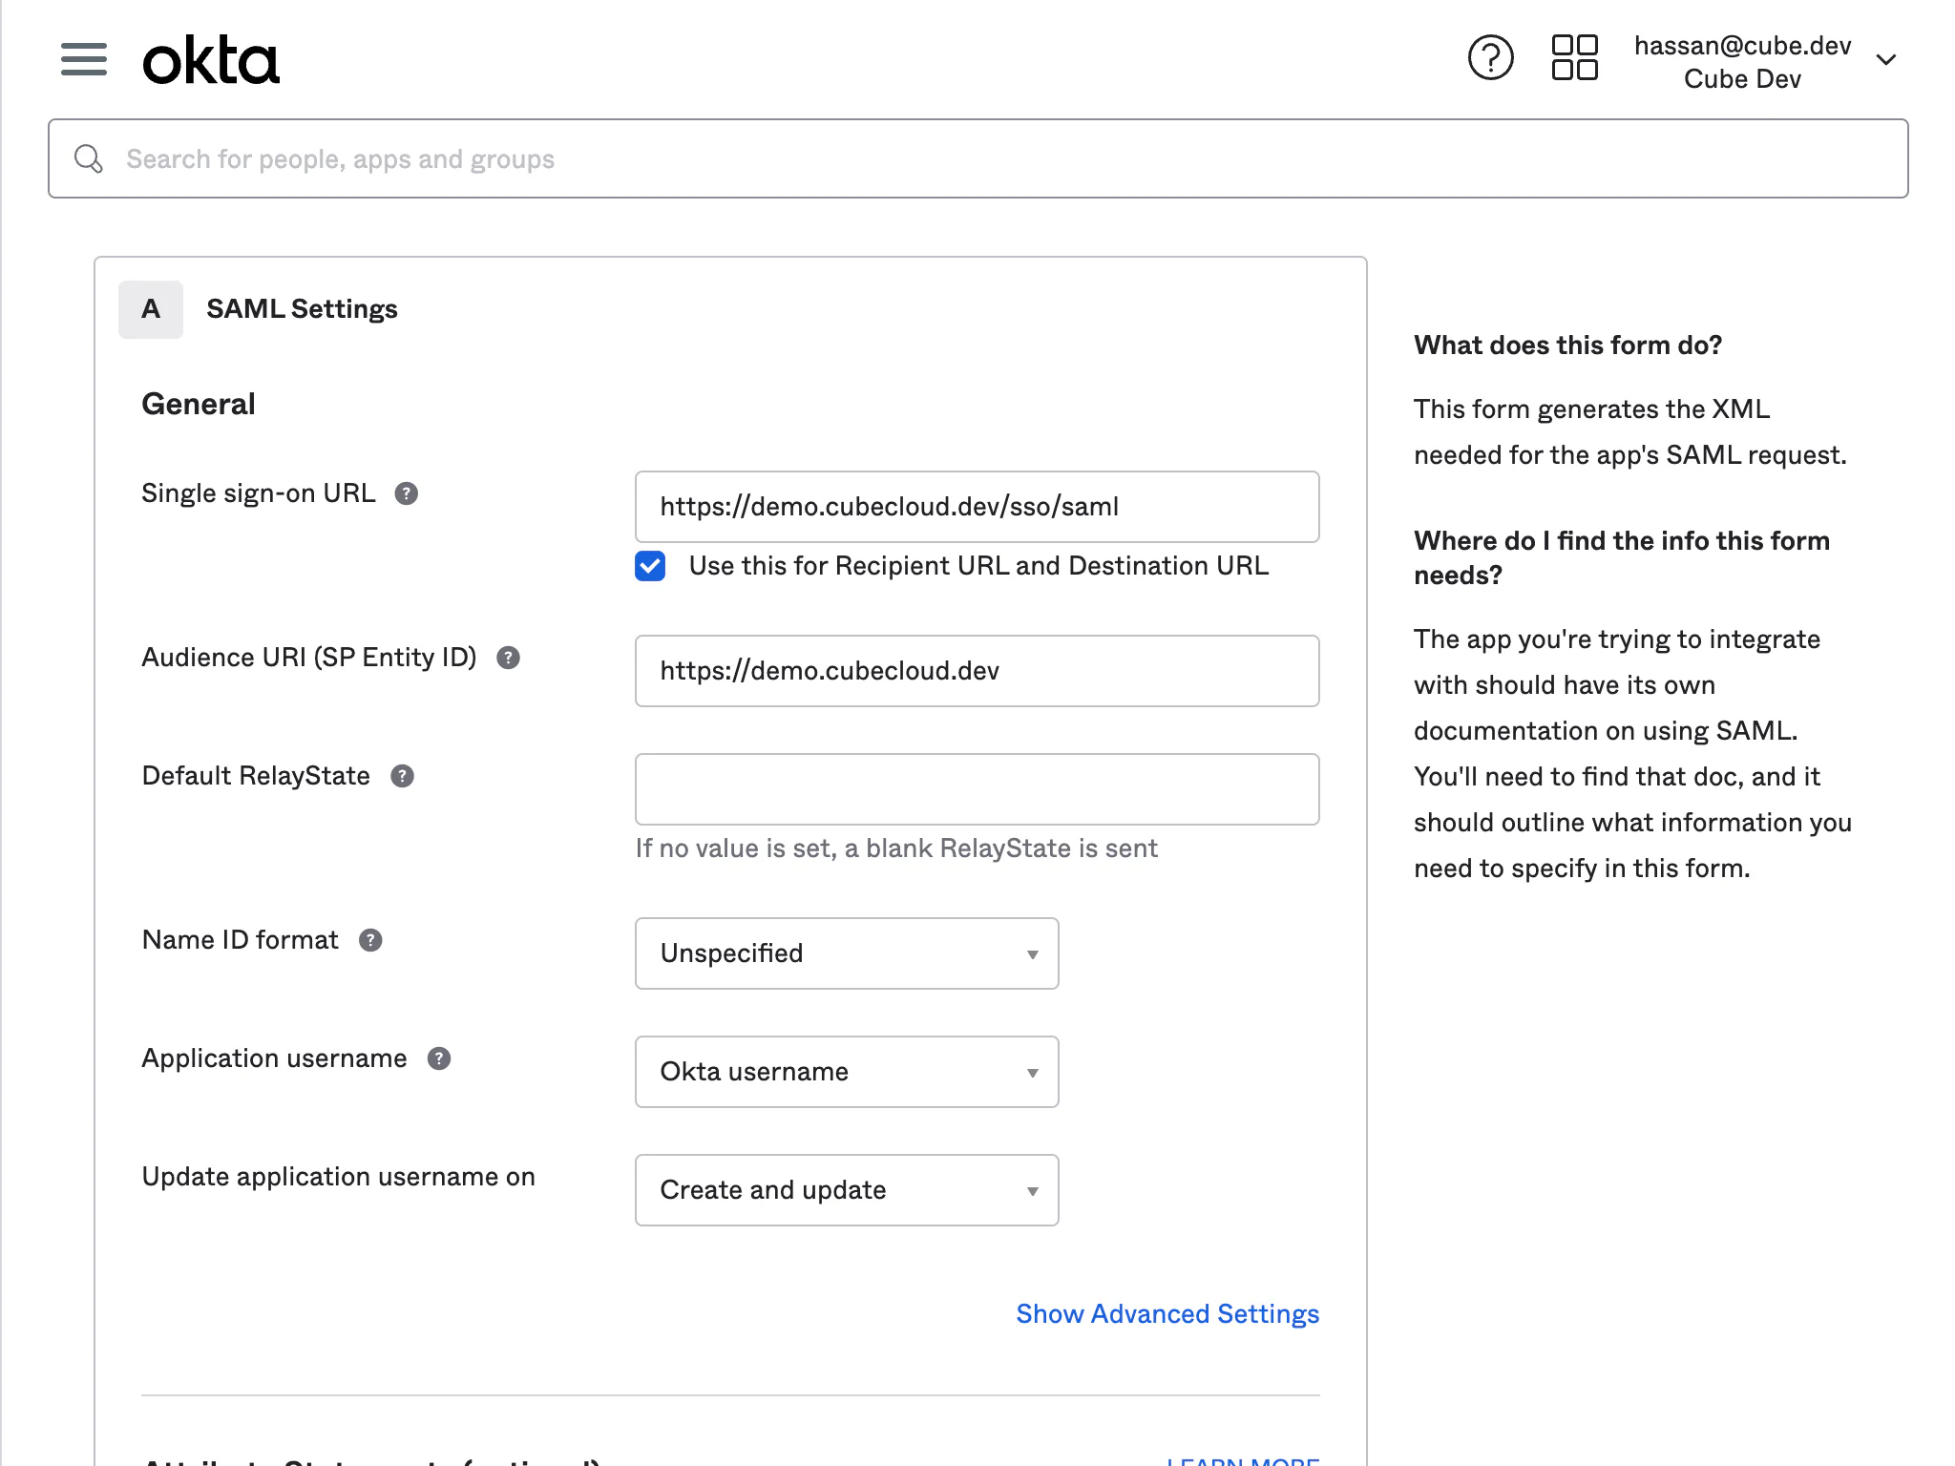The image size is (1955, 1466).
Task: Click the Audience URI input field
Action: click(977, 671)
